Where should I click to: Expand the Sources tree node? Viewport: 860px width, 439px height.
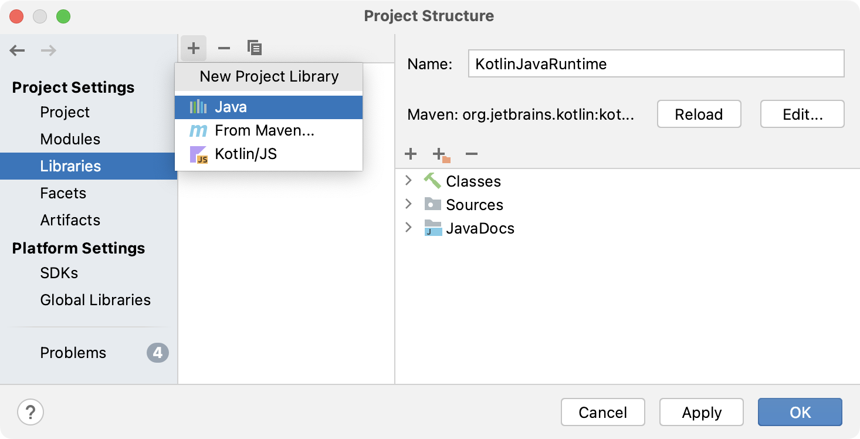coord(409,204)
